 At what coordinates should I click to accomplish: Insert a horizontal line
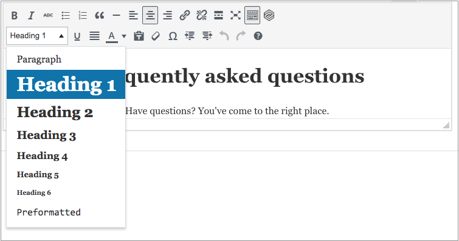(117, 15)
